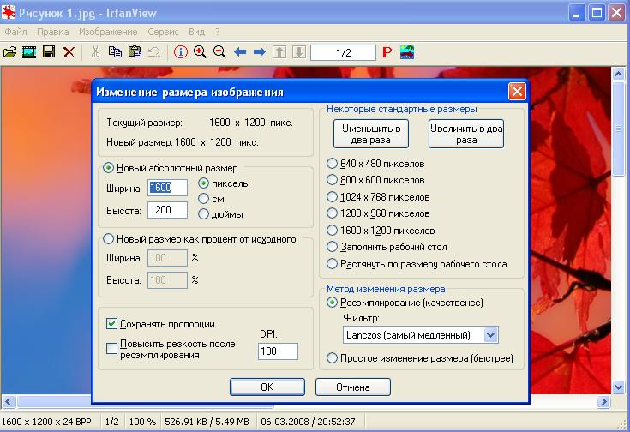630x432 pixels.
Task: Click the Save floppy disk icon
Action: (49, 52)
